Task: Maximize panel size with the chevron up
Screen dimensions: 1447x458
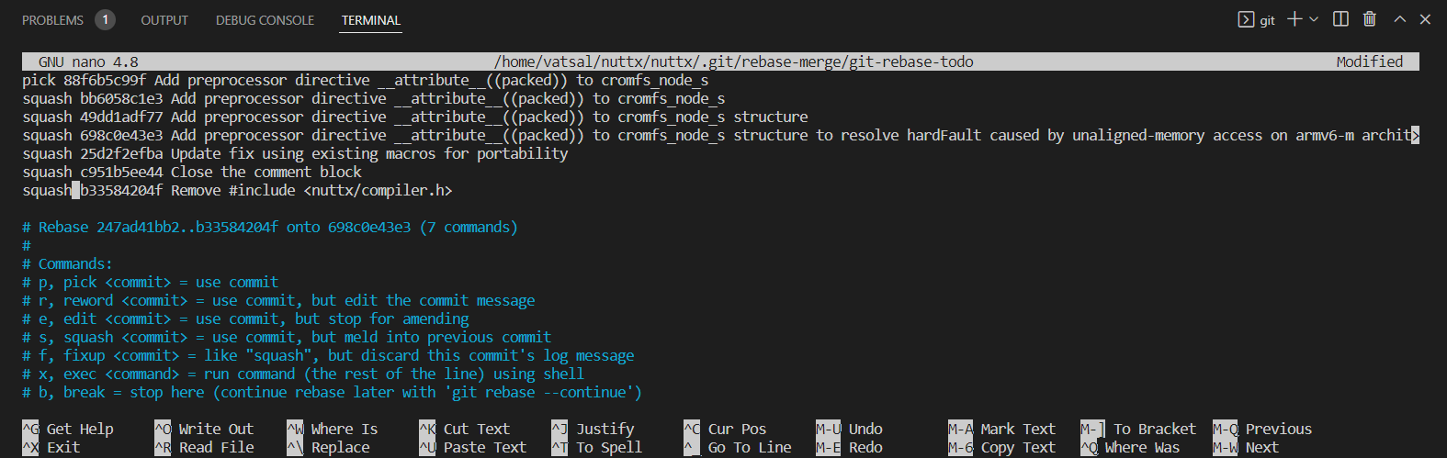Action: point(1399,19)
